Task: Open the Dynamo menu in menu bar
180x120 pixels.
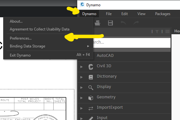Action: 89,14
